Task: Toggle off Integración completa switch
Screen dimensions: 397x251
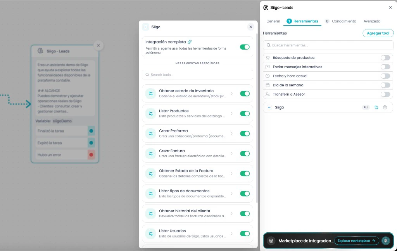Action: click(x=245, y=47)
